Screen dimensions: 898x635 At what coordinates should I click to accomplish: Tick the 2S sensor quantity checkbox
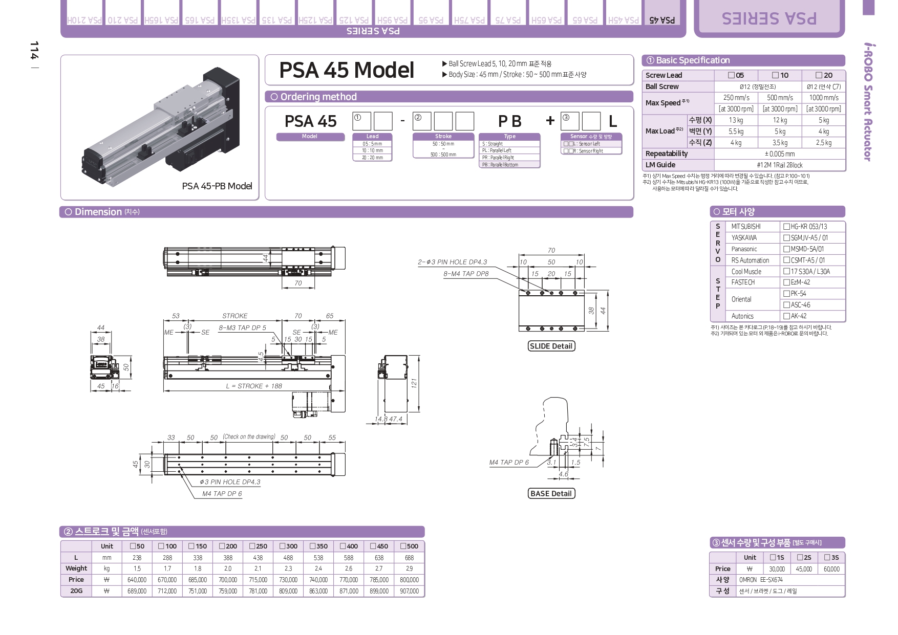point(800,558)
